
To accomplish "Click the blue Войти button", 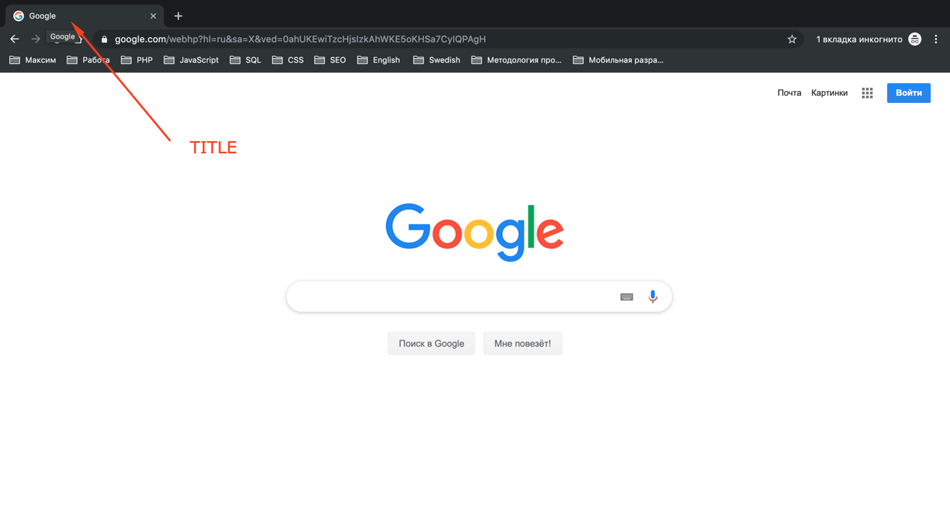I will [x=908, y=93].
